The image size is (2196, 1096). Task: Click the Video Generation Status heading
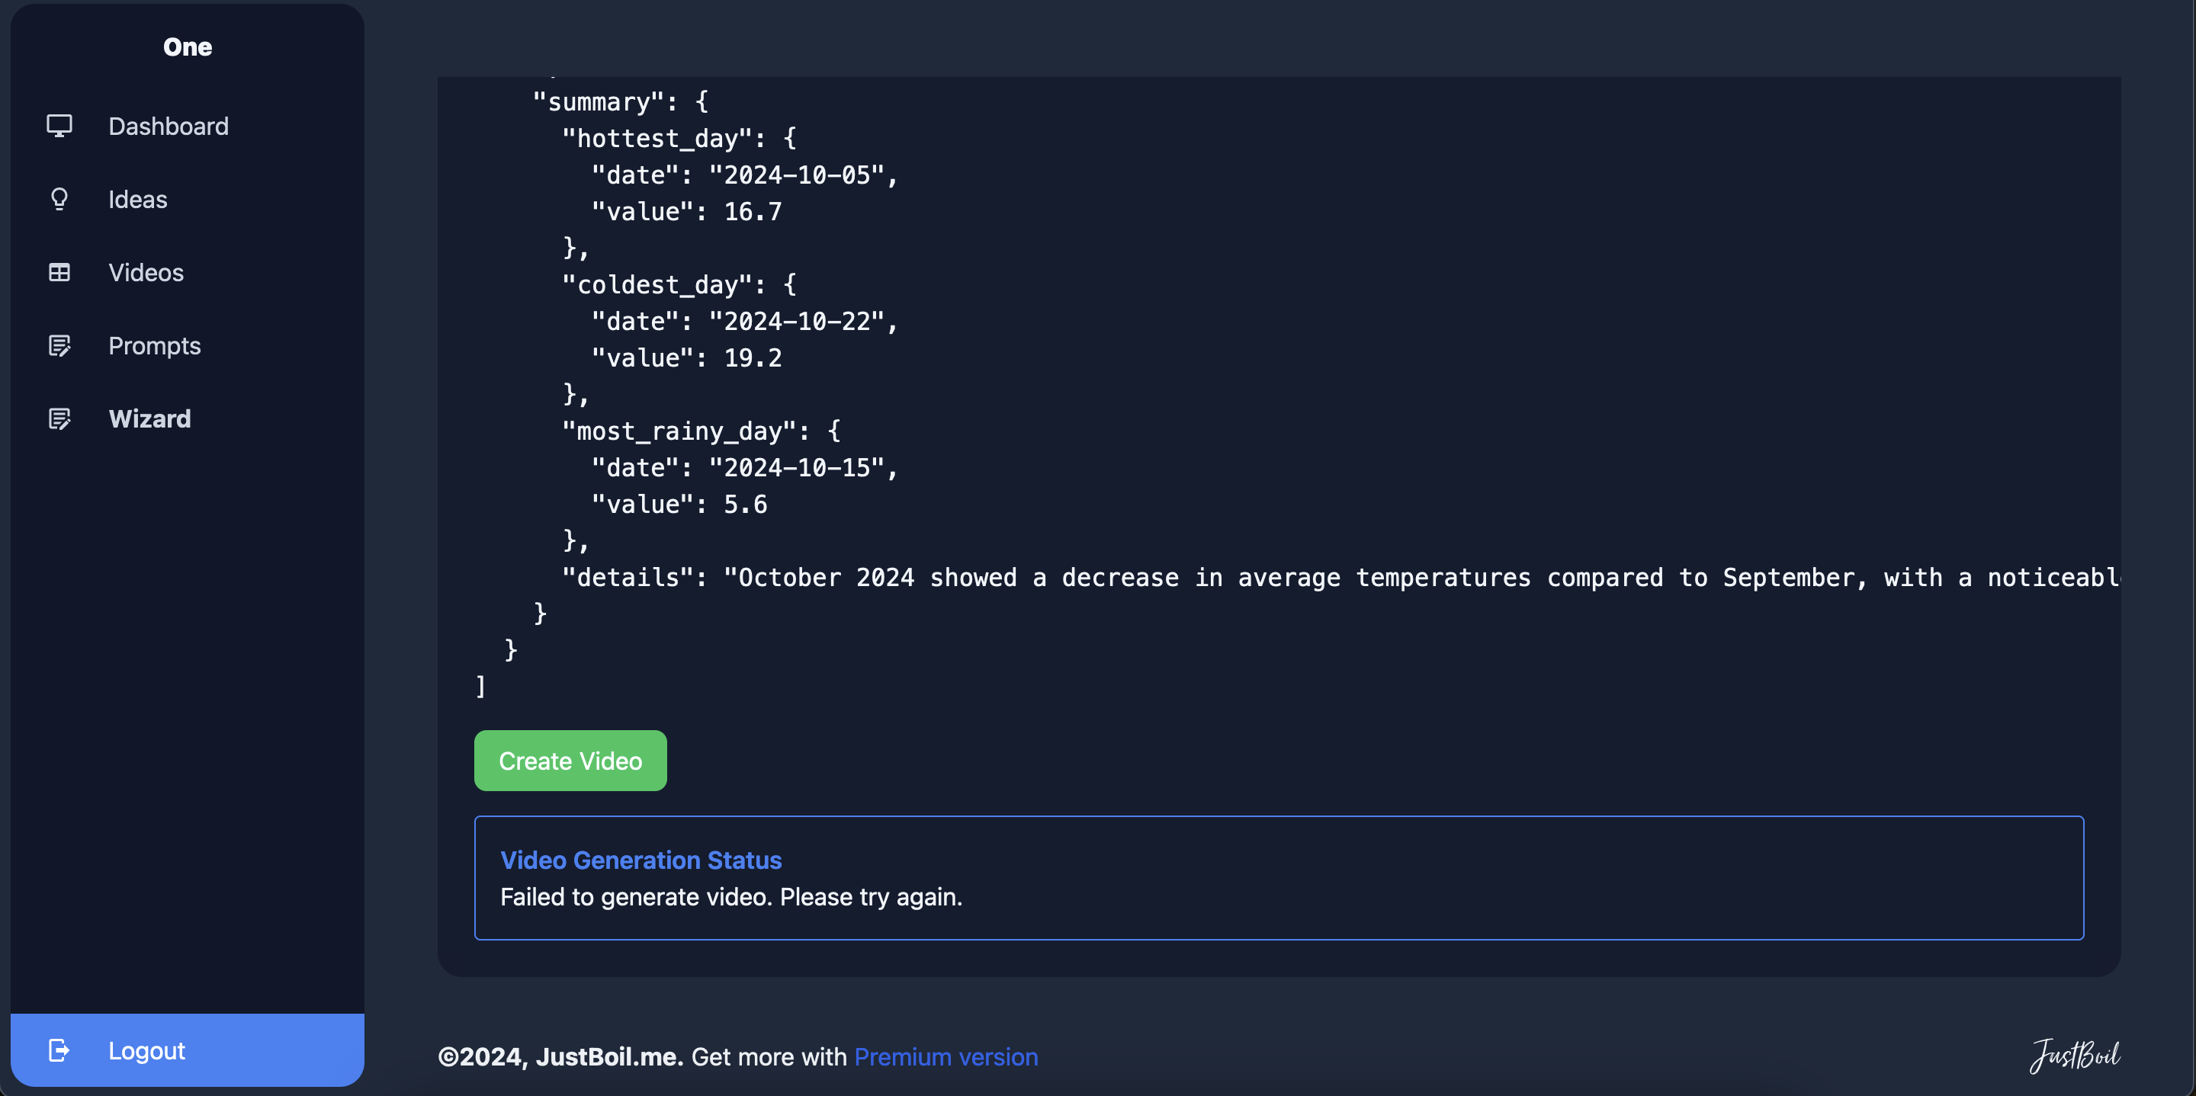coord(640,860)
